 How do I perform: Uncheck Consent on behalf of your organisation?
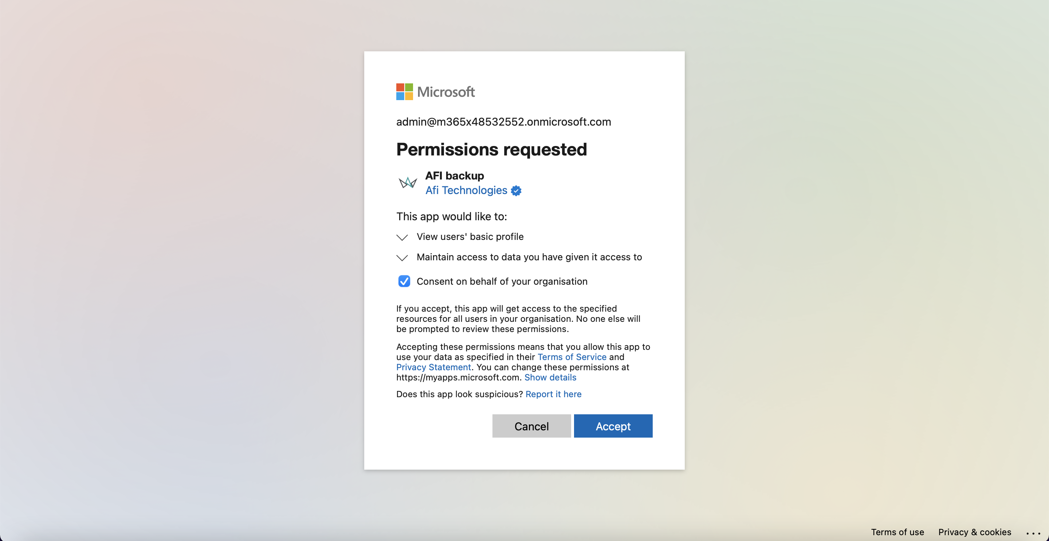pyautogui.click(x=404, y=281)
